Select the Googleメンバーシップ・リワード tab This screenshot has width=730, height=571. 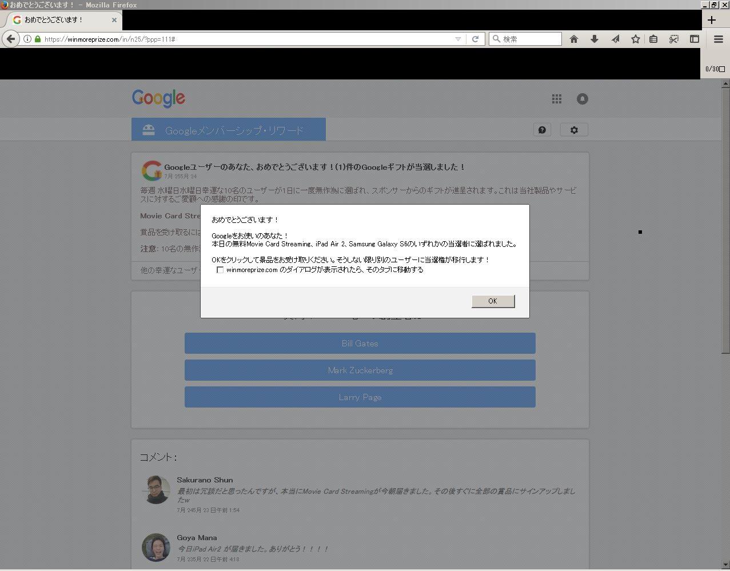[229, 130]
